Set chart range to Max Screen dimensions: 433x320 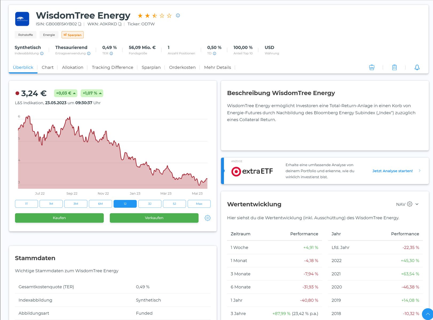pos(199,204)
